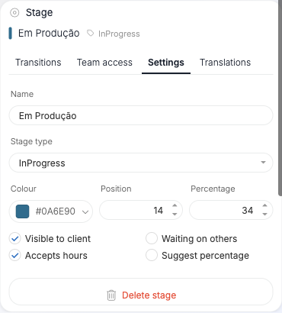Click the trash can icon for deleting stage

point(111,295)
